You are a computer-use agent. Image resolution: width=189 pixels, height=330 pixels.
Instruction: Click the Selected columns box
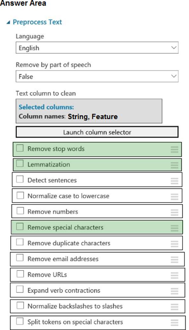[x=89, y=111]
